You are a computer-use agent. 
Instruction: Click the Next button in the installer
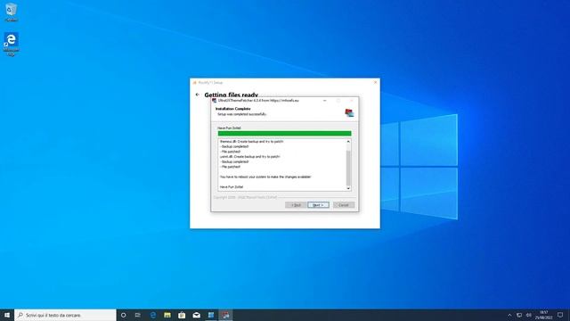coord(318,205)
